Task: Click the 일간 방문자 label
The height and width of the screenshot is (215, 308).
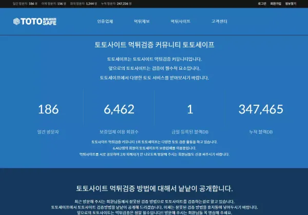Action: click(x=48, y=132)
